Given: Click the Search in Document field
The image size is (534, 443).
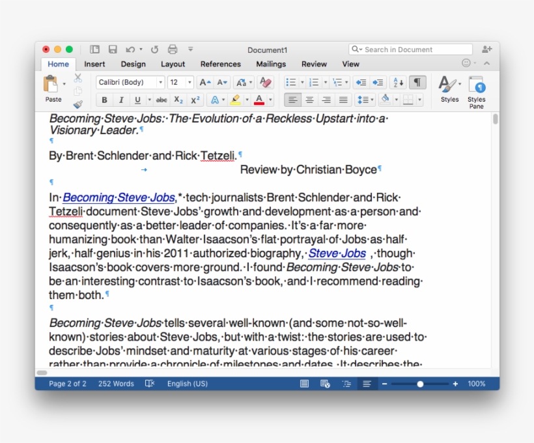Looking at the screenshot, I should (410, 49).
